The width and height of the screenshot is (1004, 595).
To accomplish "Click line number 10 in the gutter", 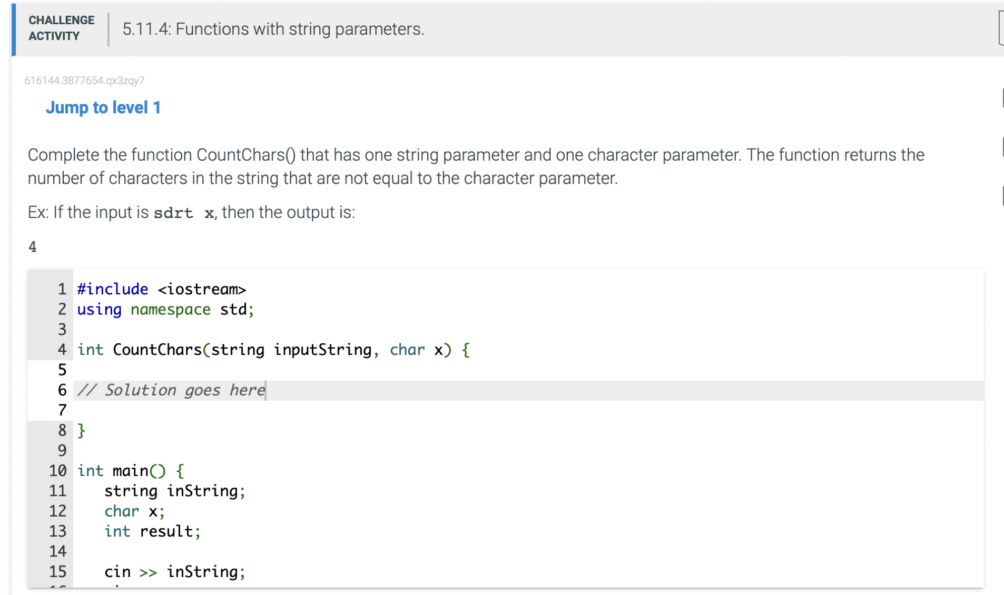I will point(58,471).
